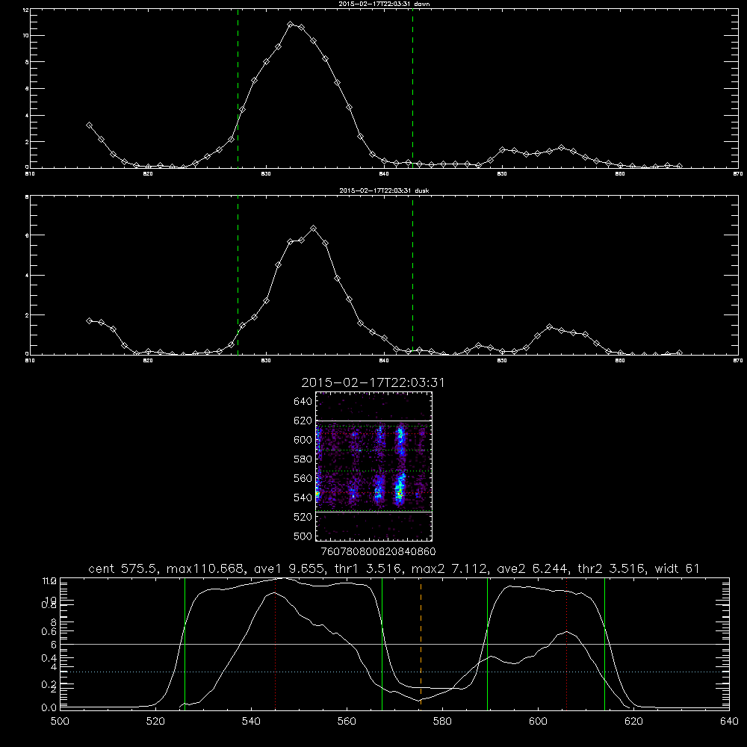Select the 'thr2 3.516' statistic
The image size is (747, 747).
(613, 568)
